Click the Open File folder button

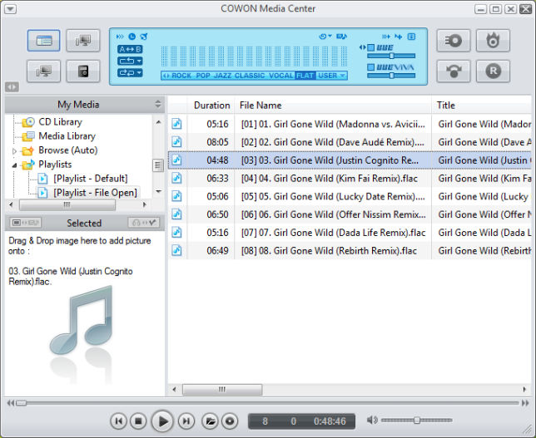point(210,421)
